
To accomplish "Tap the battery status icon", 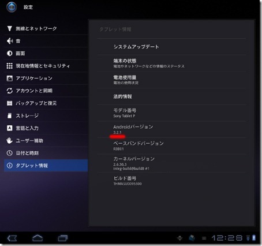I will (x=254, y=238).
